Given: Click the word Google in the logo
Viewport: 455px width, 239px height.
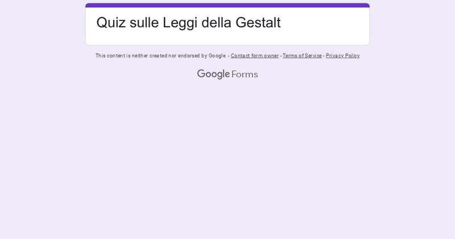Looking at the screenshot, I should pyautogui.click(x=213, y=74).
